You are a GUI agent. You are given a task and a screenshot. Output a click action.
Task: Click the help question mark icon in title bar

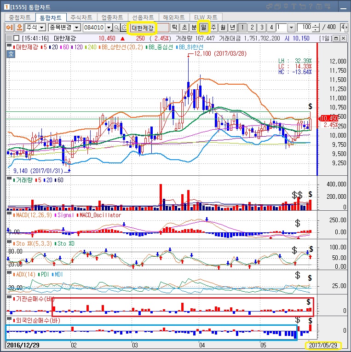311,6
